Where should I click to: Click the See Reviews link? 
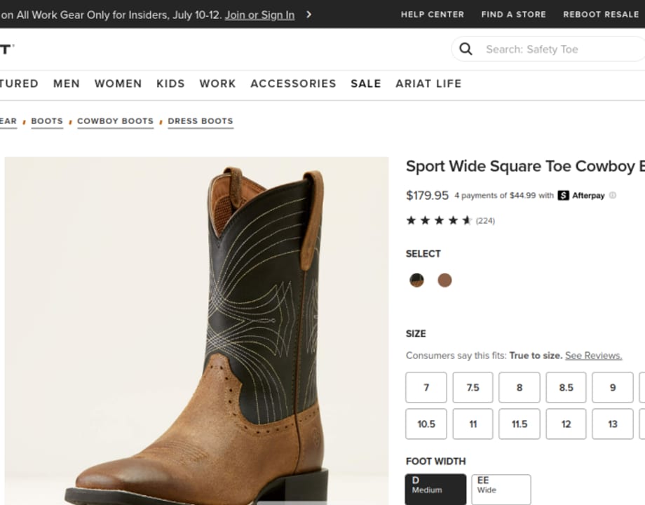(593, 356)
